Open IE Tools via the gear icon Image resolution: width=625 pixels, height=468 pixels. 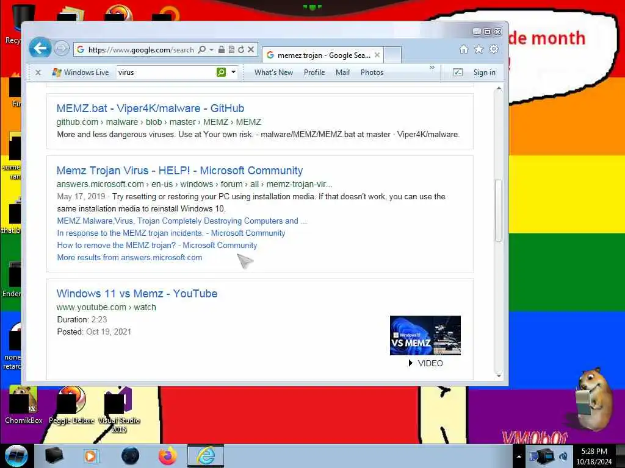coord(494,49)
